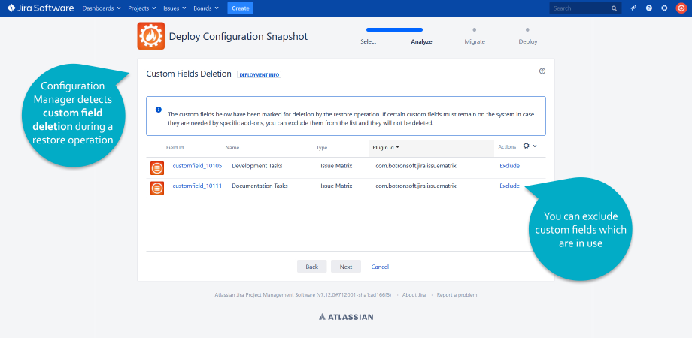Click the DEPLOYMENT INFO badge
692x338 pixels.
(x=259, y=75)
